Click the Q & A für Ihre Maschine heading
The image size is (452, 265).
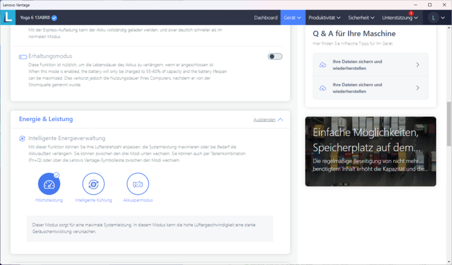[354, 34]
